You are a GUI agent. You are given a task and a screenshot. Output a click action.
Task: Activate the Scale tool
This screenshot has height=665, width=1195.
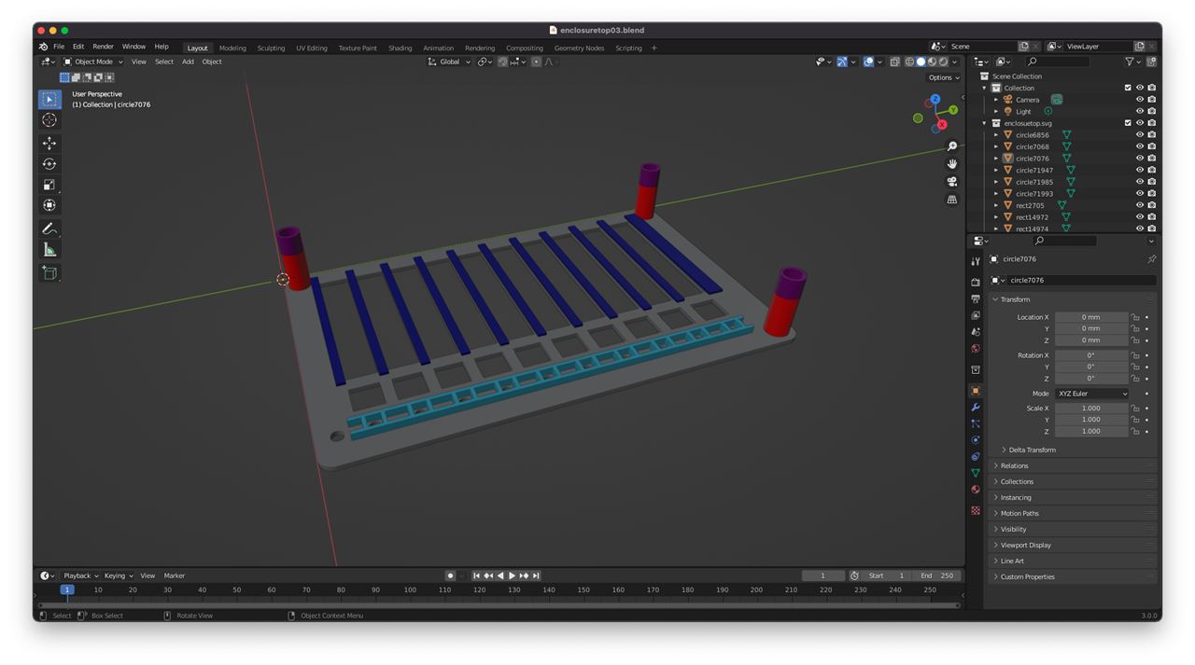pos(49,185)
